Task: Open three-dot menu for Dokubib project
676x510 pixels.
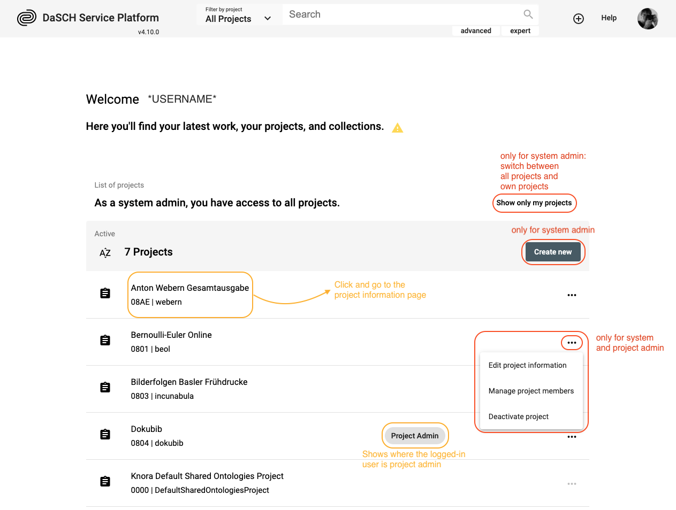Action: (572, 437)
